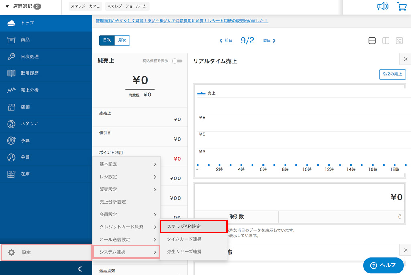Screen dimensions: 411x275
Task: Open the blue announcement link at top
Action: point(181,21)
